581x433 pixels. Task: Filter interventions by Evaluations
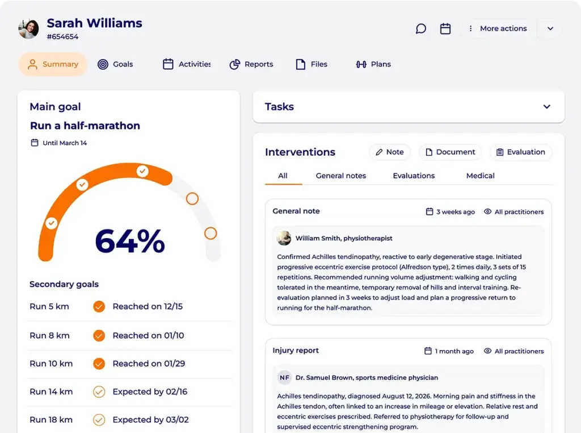click(x=414, y=176)
